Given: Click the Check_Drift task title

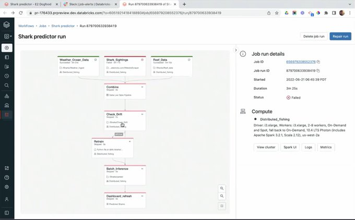Looking at the screenshot, I should 114,114.
